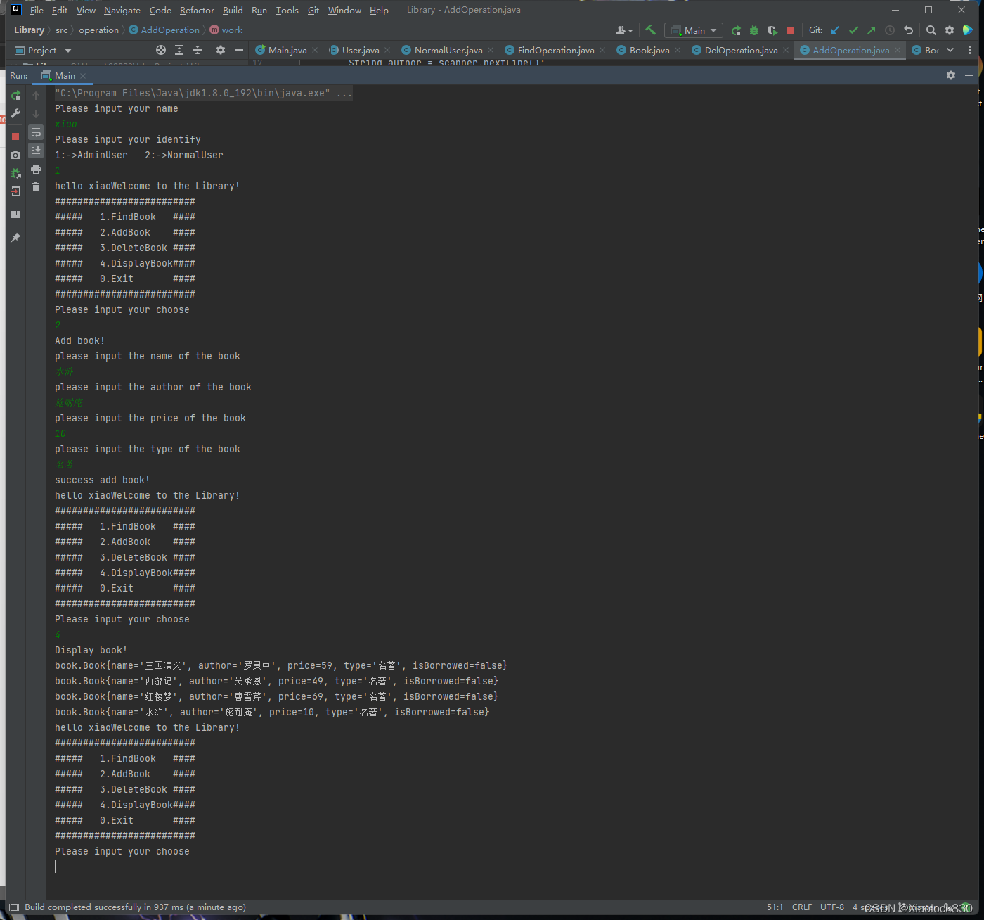Image resolution: width=984 pixels, height=920 pixels.
Task: Print console output
Action: tap(36, 170)
